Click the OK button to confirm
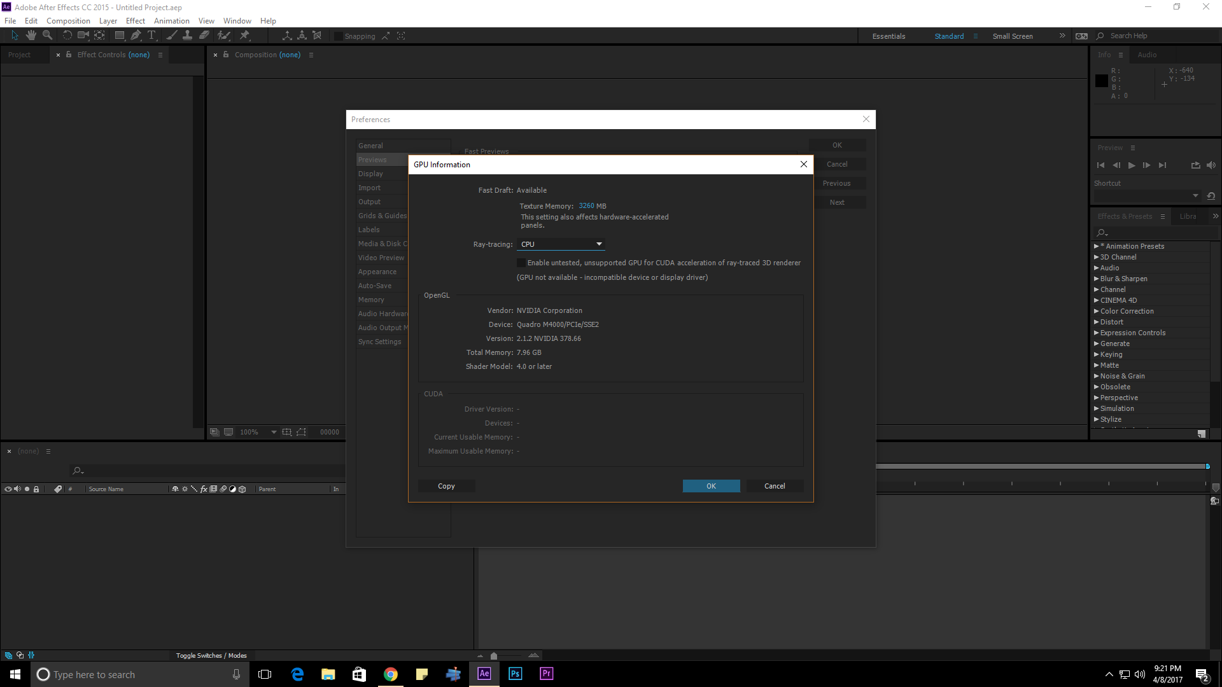 pyautogui.click(x=711, y=486)
